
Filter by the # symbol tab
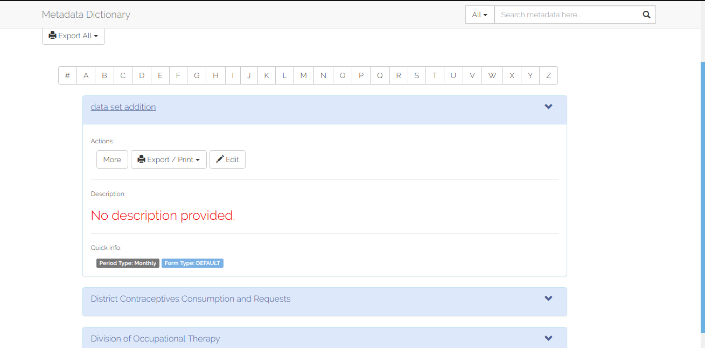pyautogui.click(x=67, y=75)
